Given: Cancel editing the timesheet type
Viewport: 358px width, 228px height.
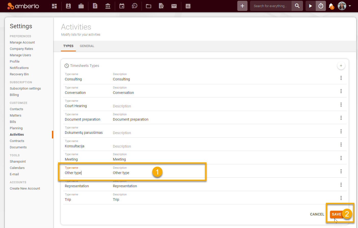Looking at the screenshot, I should 317,214.
